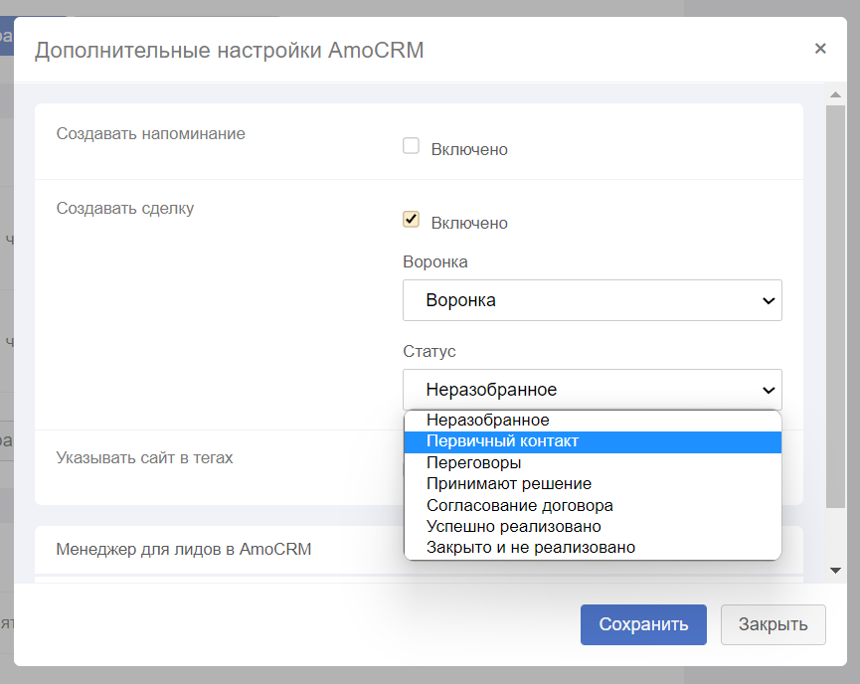This screenshot has width=860, height=684.
Task: Click the Закрыть button
Action: (x=773, y=624)
